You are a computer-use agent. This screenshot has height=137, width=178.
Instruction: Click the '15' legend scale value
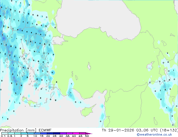[x=42, y=136]
